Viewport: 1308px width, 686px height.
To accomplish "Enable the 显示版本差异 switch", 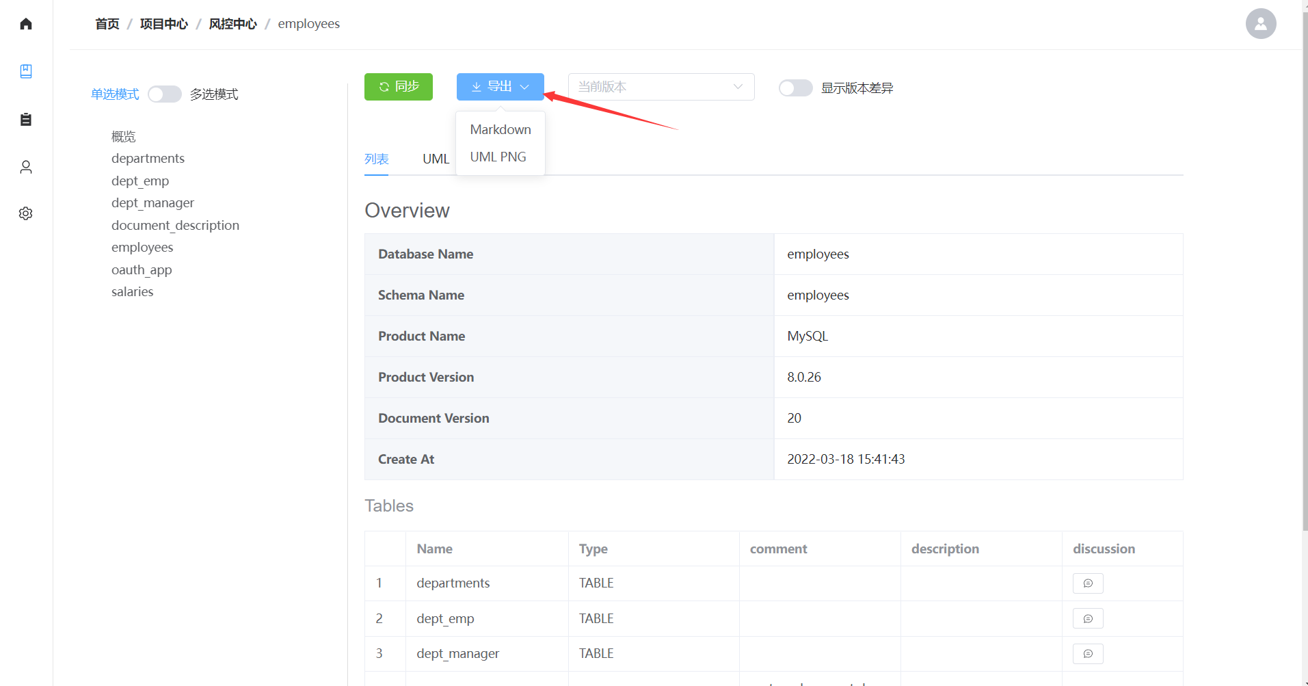I will click(795, 88).
